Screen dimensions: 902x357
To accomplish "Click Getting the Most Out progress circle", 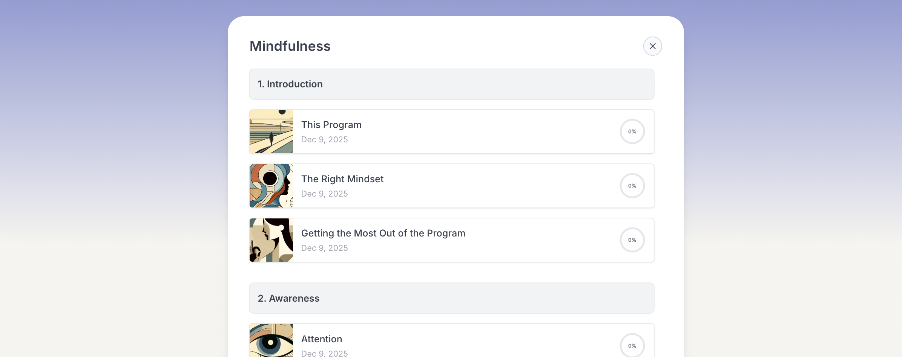I will 632,240.
